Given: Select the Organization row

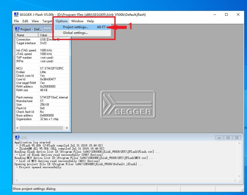Looking at the screenshot, I should 42,119.
